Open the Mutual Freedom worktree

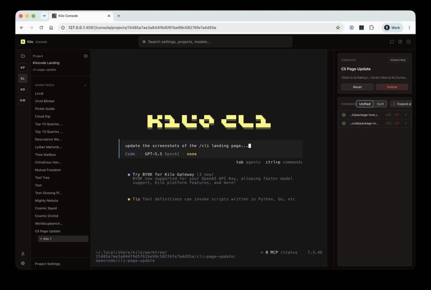(x=48, y=170)
